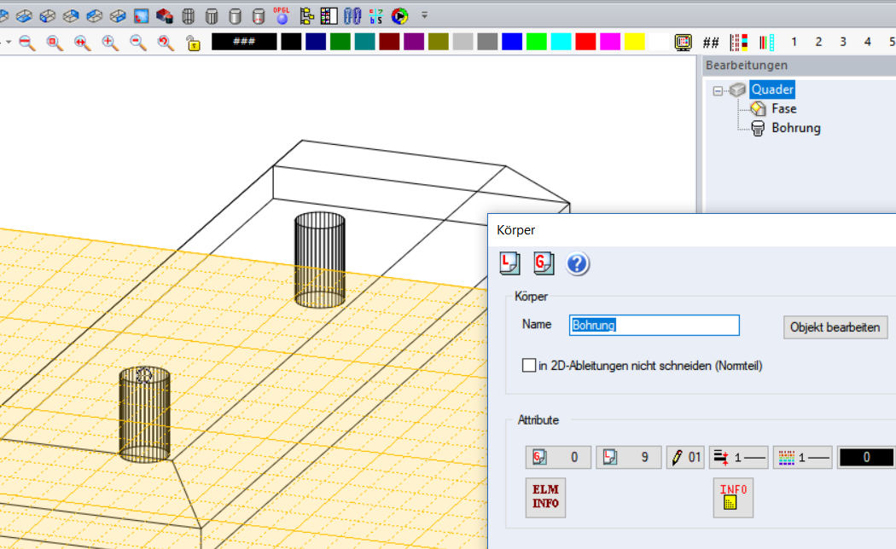Click the blue paper clips icon
Image resolution: width=896 pixels, height=549 pixels.
coord(352,16)
